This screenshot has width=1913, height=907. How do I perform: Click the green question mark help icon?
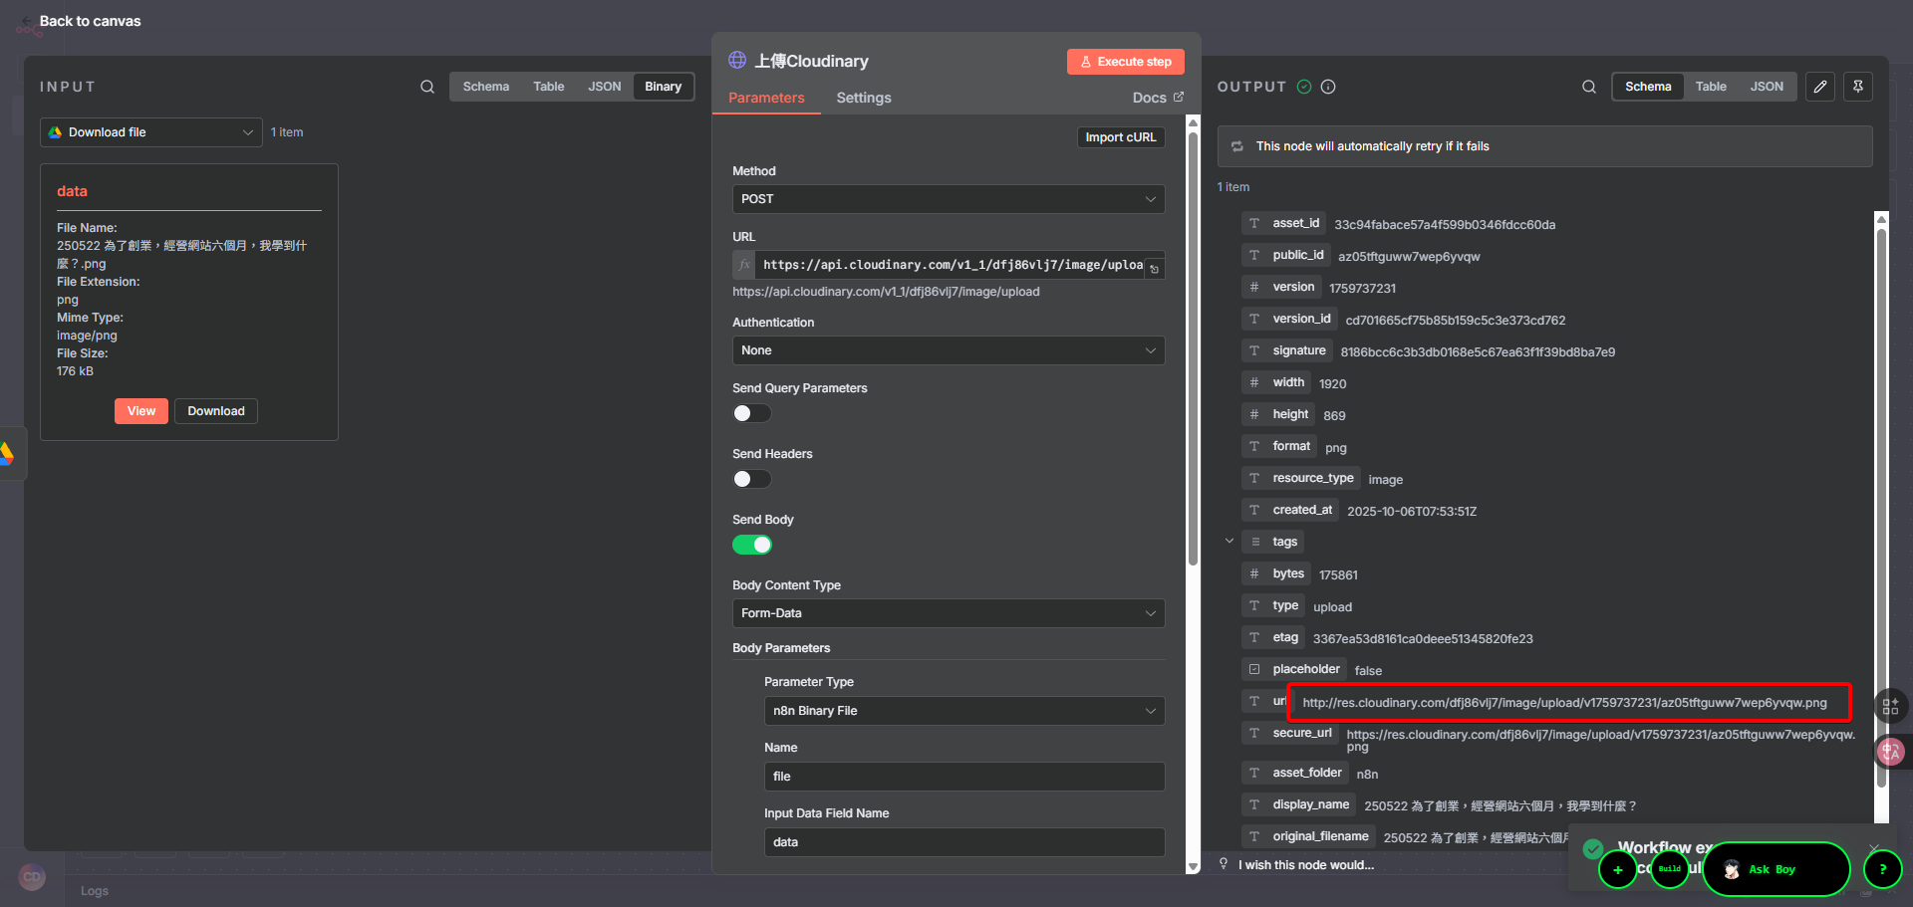pyautogui.click(x=1882, y=869)
